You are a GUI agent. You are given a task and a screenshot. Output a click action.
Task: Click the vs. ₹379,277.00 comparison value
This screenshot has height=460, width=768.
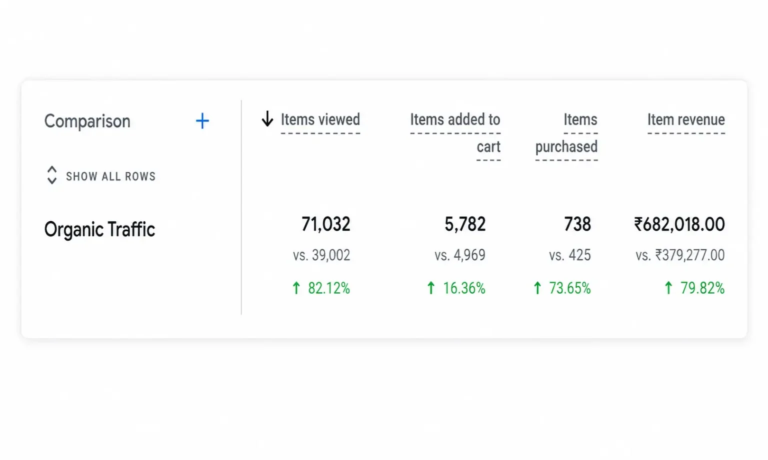click(x=680, y=255)
